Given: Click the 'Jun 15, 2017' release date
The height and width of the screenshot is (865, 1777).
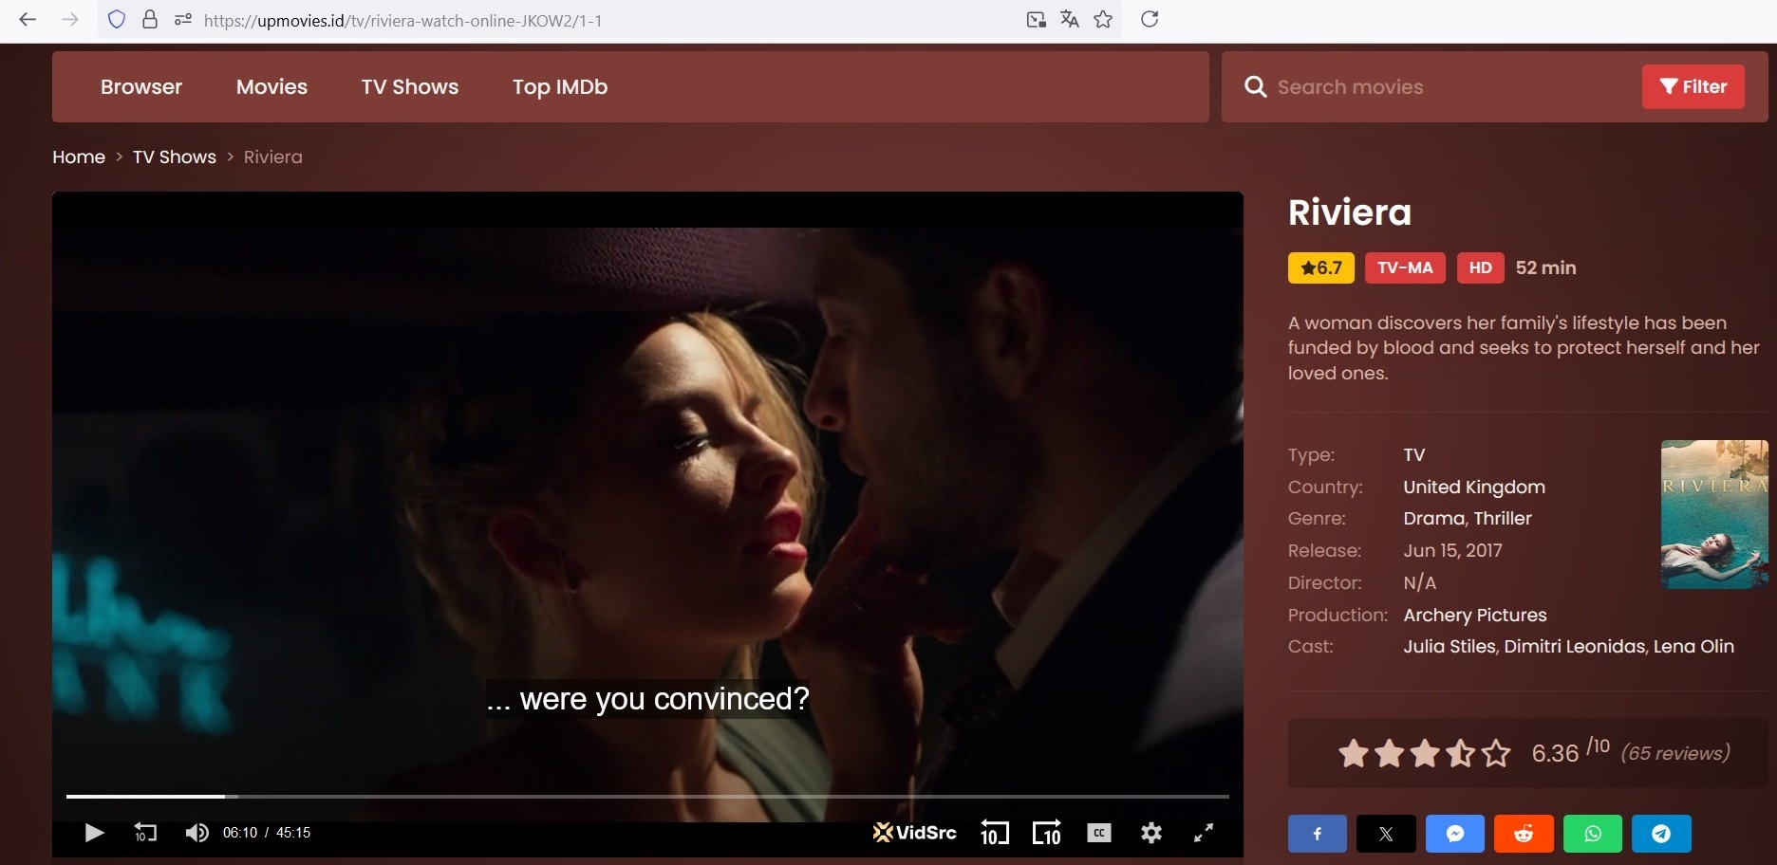Looking at the screenshot, I should (x=1452, y=551).
